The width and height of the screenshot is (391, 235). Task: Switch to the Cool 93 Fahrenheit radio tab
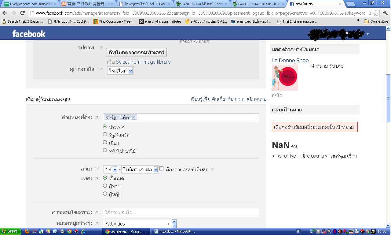[144, 4]
